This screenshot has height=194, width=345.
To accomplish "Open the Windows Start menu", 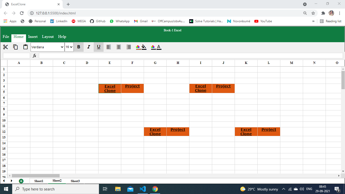I will pos(6,189).
